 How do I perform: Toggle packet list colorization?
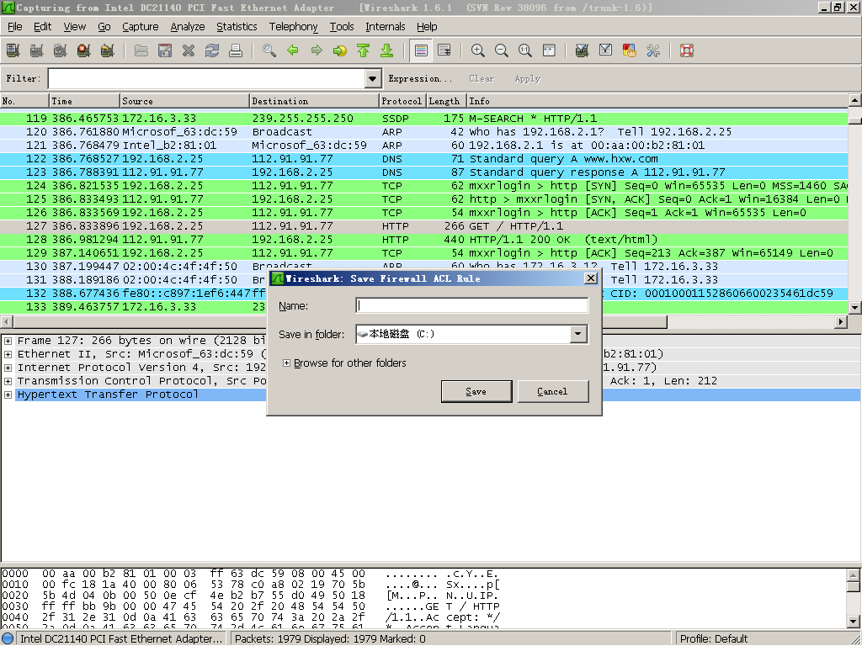coord(421,50)
